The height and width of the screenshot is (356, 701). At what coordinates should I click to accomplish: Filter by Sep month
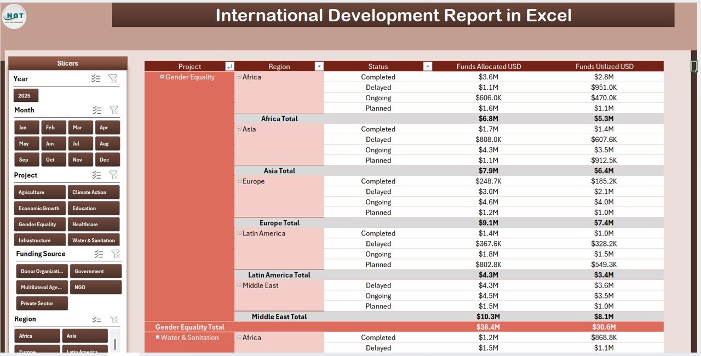27,160
